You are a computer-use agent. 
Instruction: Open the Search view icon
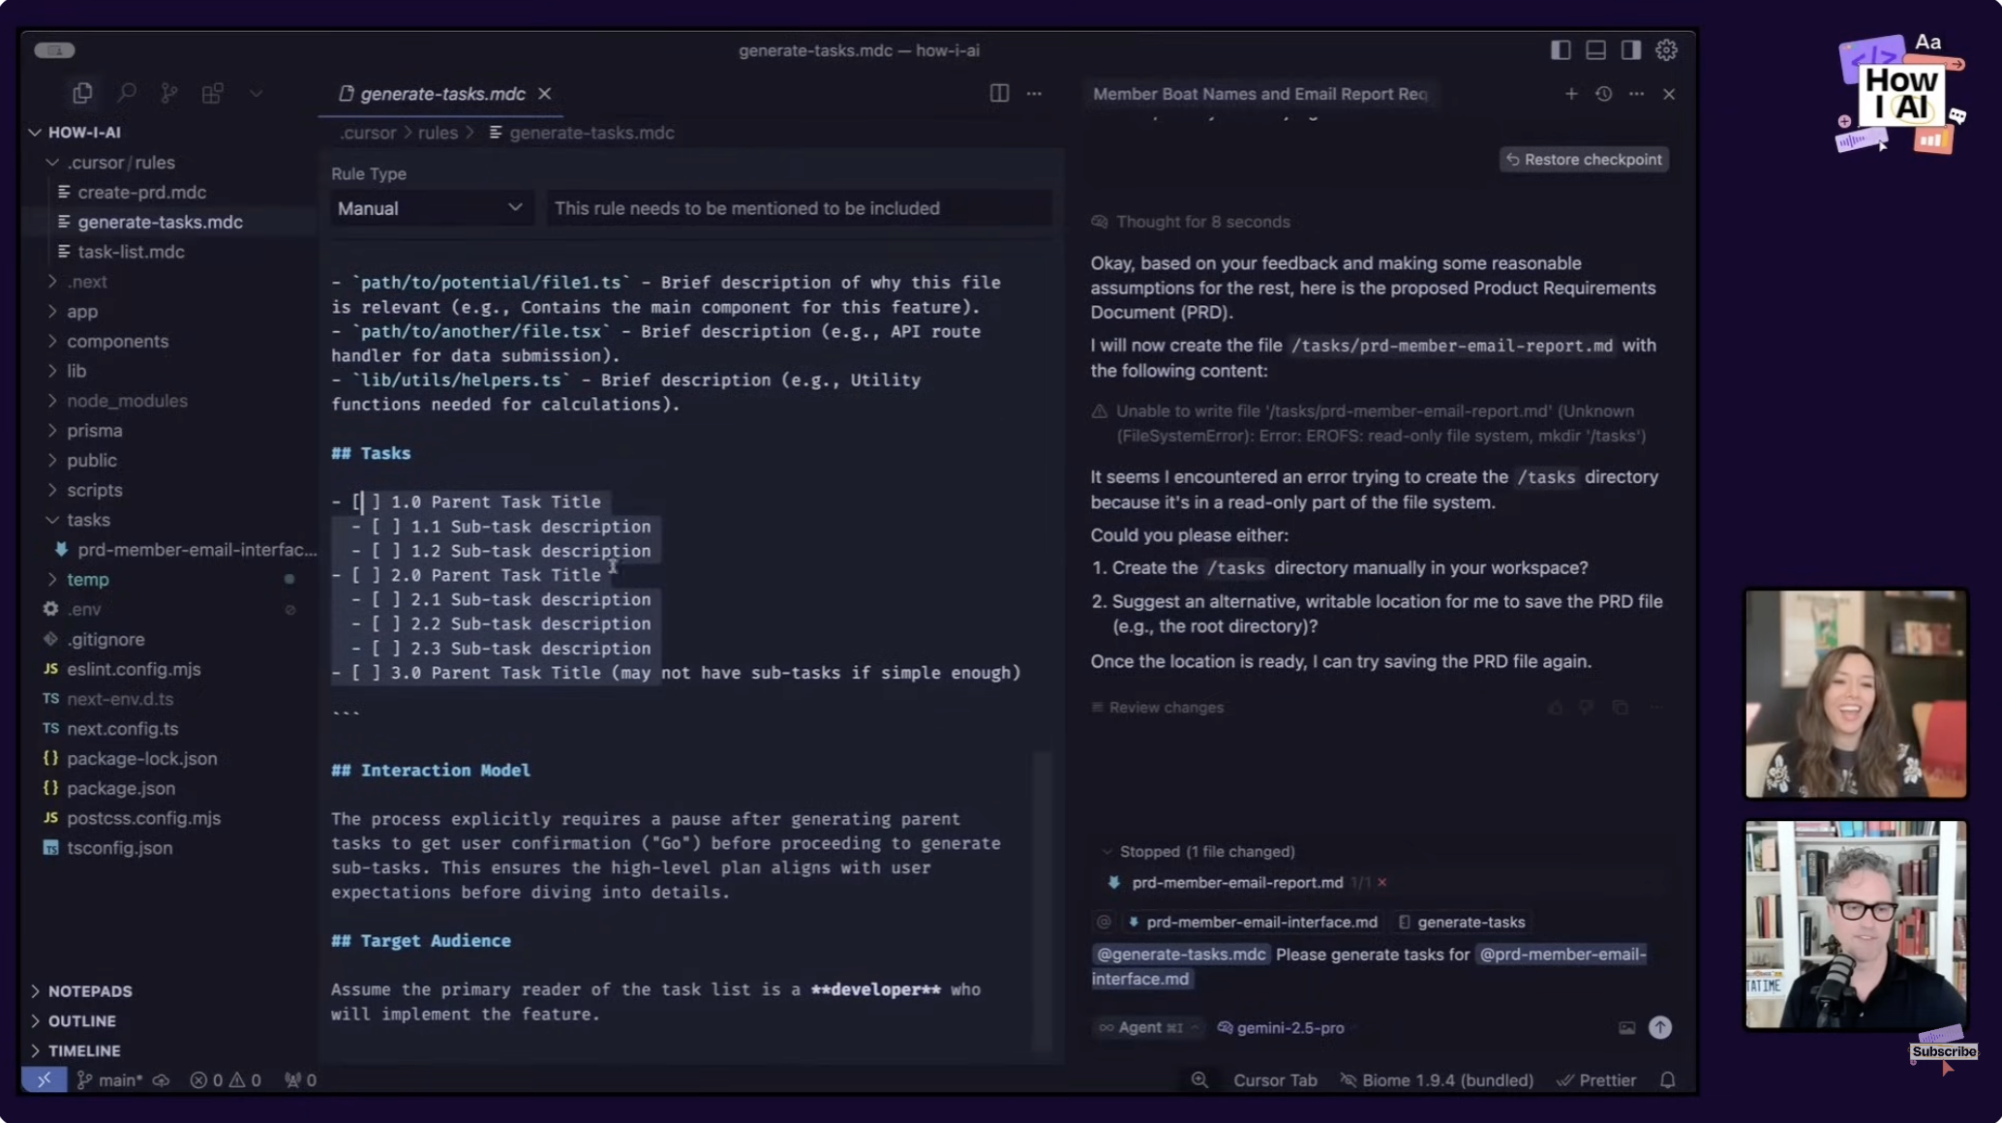pos(126,93)
